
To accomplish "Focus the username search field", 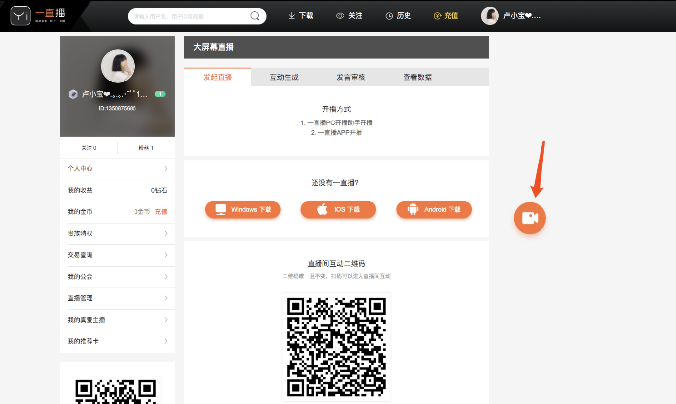I will coord(197,16).
